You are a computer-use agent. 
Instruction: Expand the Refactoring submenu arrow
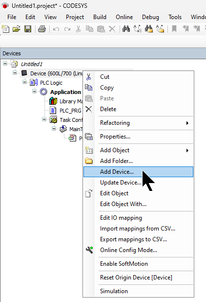187,123
